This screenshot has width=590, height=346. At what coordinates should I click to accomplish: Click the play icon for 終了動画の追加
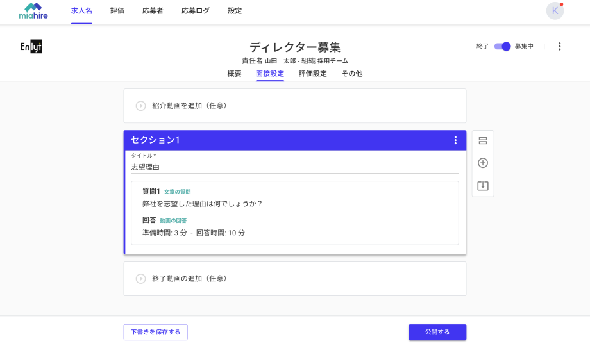[x=140, y=279]
